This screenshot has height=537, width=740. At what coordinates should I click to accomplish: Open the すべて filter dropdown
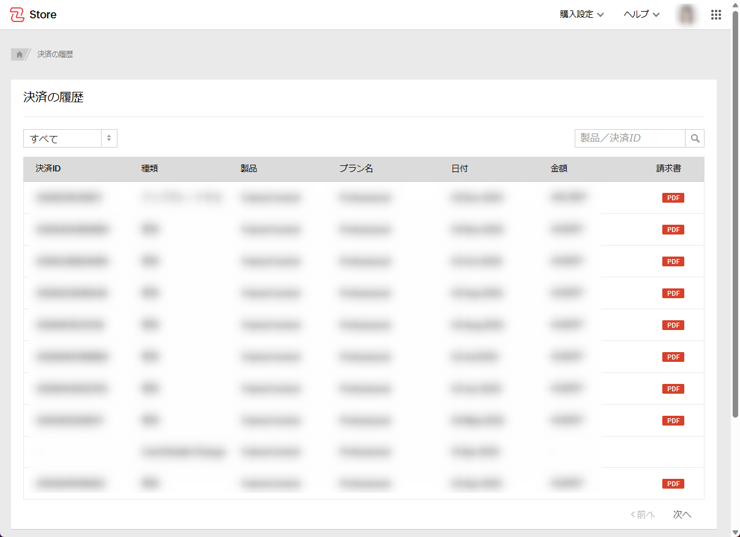(x=70, y=138)
